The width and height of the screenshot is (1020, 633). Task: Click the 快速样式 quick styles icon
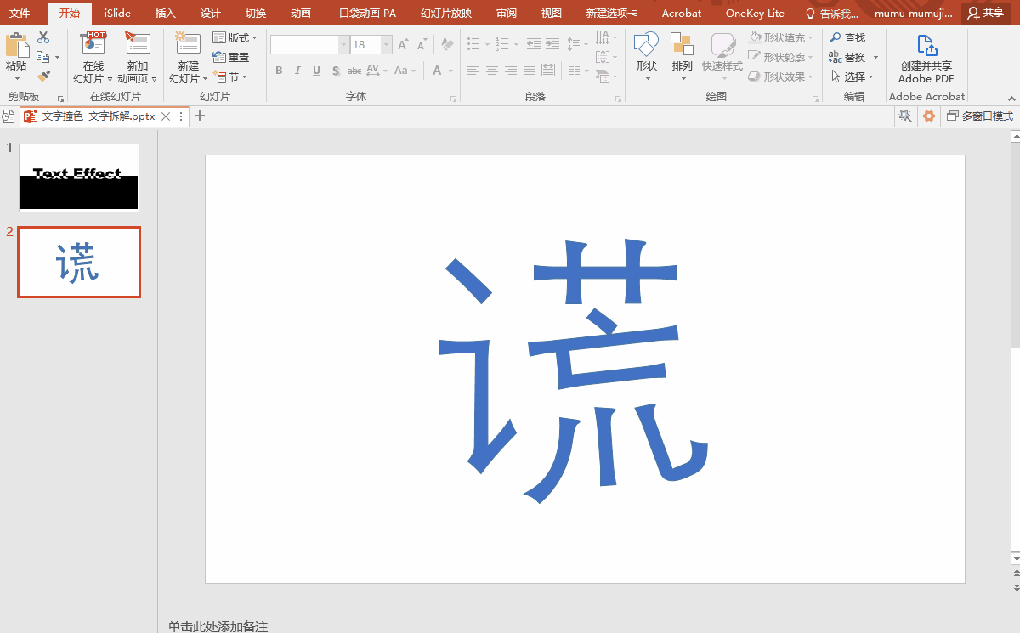click(722, 45)
